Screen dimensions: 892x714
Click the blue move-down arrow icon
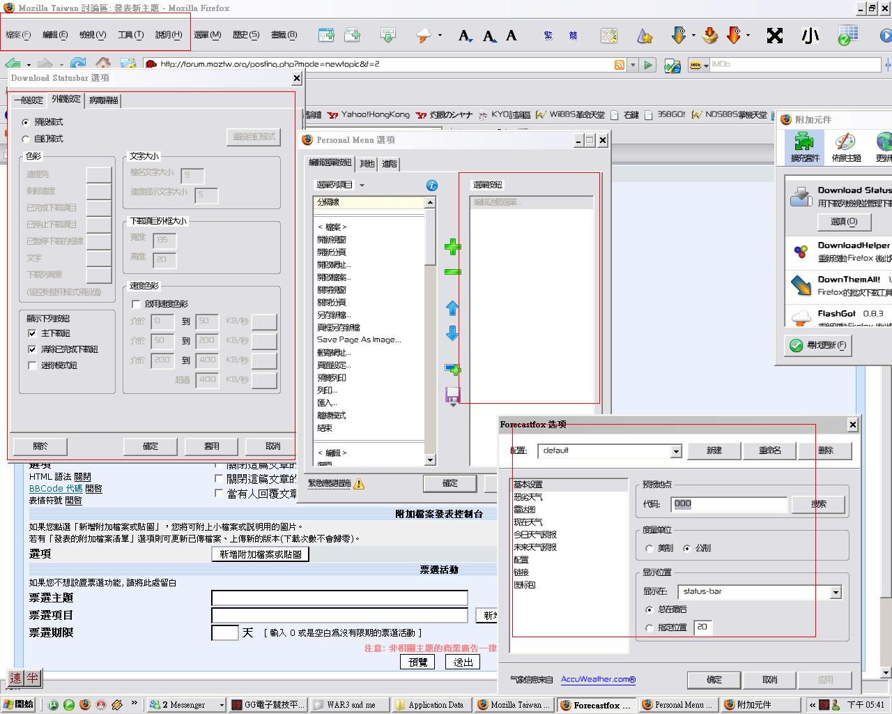452,333
